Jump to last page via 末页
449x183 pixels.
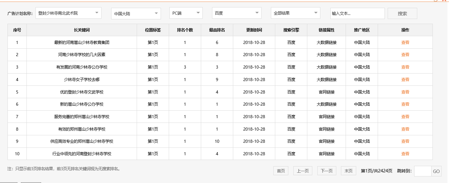click(348, 171)
